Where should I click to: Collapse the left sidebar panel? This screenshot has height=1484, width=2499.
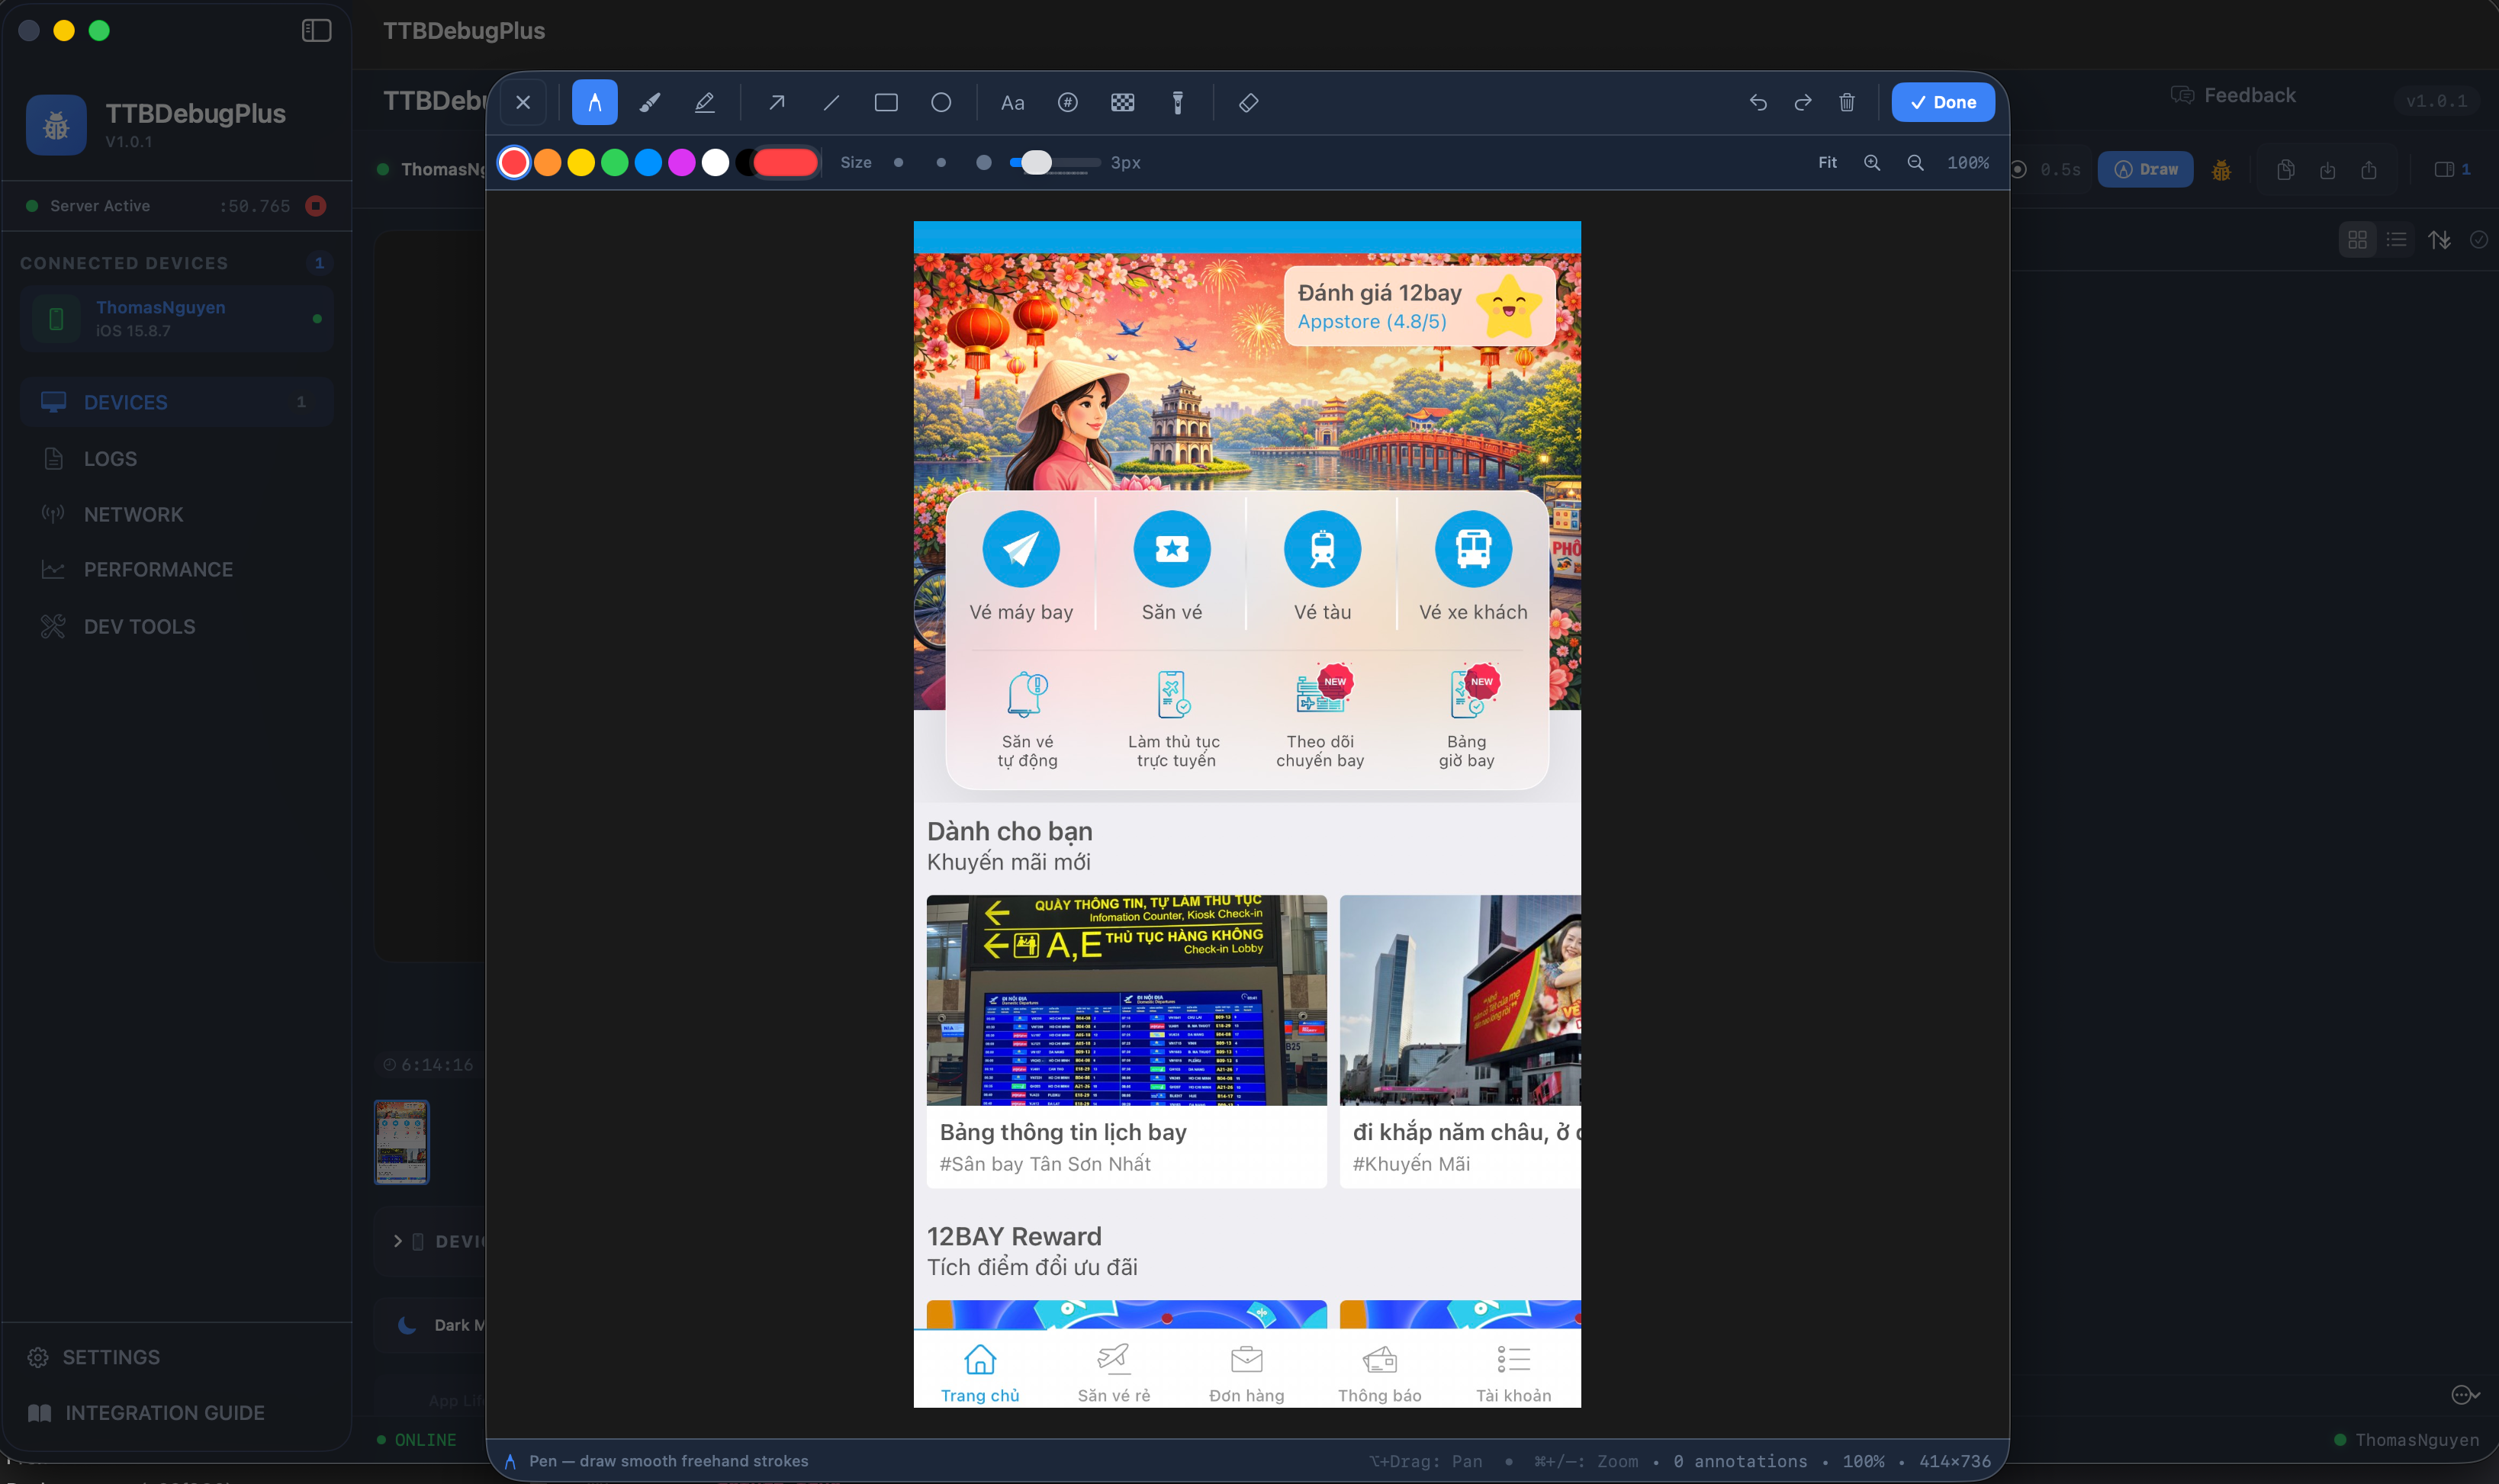[316, 31]
